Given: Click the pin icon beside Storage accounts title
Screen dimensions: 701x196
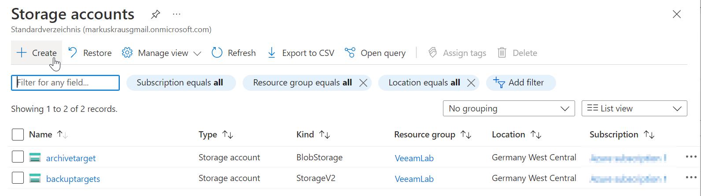Looking at the screenshot, I should coord(155,15).
